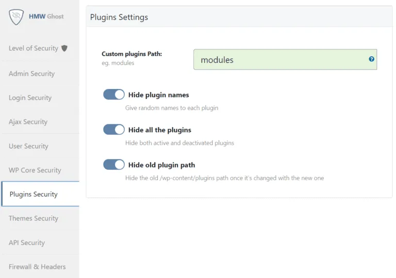Click the HMW Ghost brand name
Image resolution: width=396 pixels, height=278 pixels.
click(46, 16)
